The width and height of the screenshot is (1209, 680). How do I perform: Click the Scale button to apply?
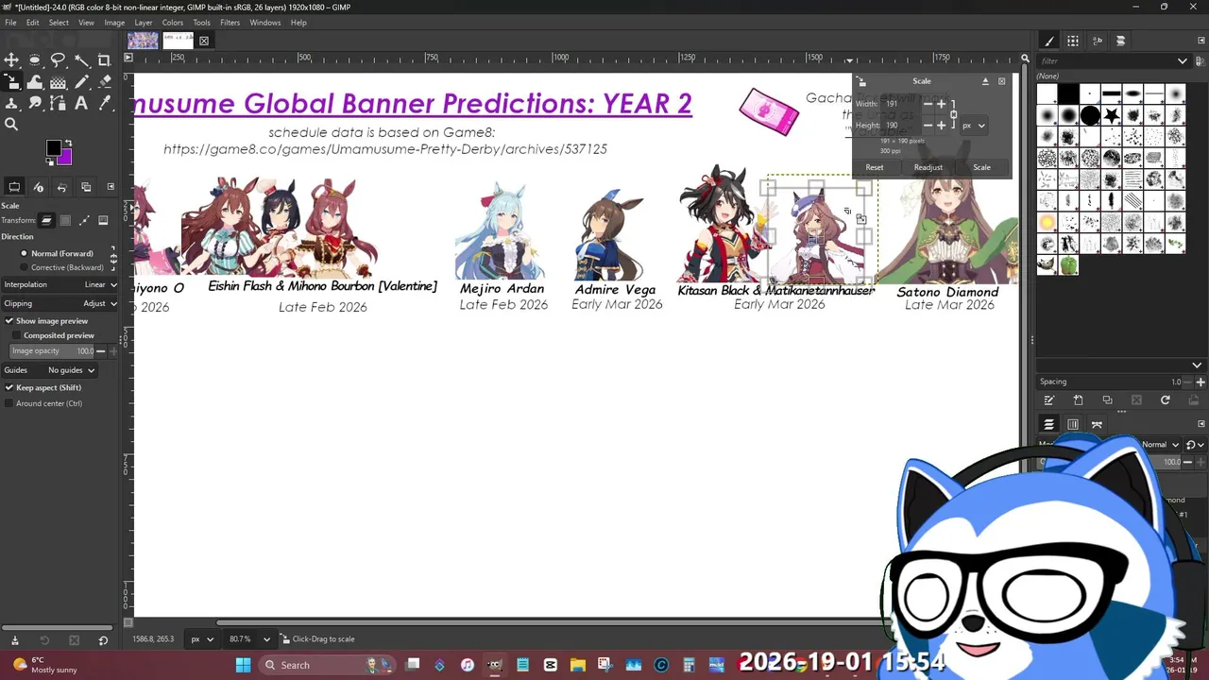(x=982, y=167)
